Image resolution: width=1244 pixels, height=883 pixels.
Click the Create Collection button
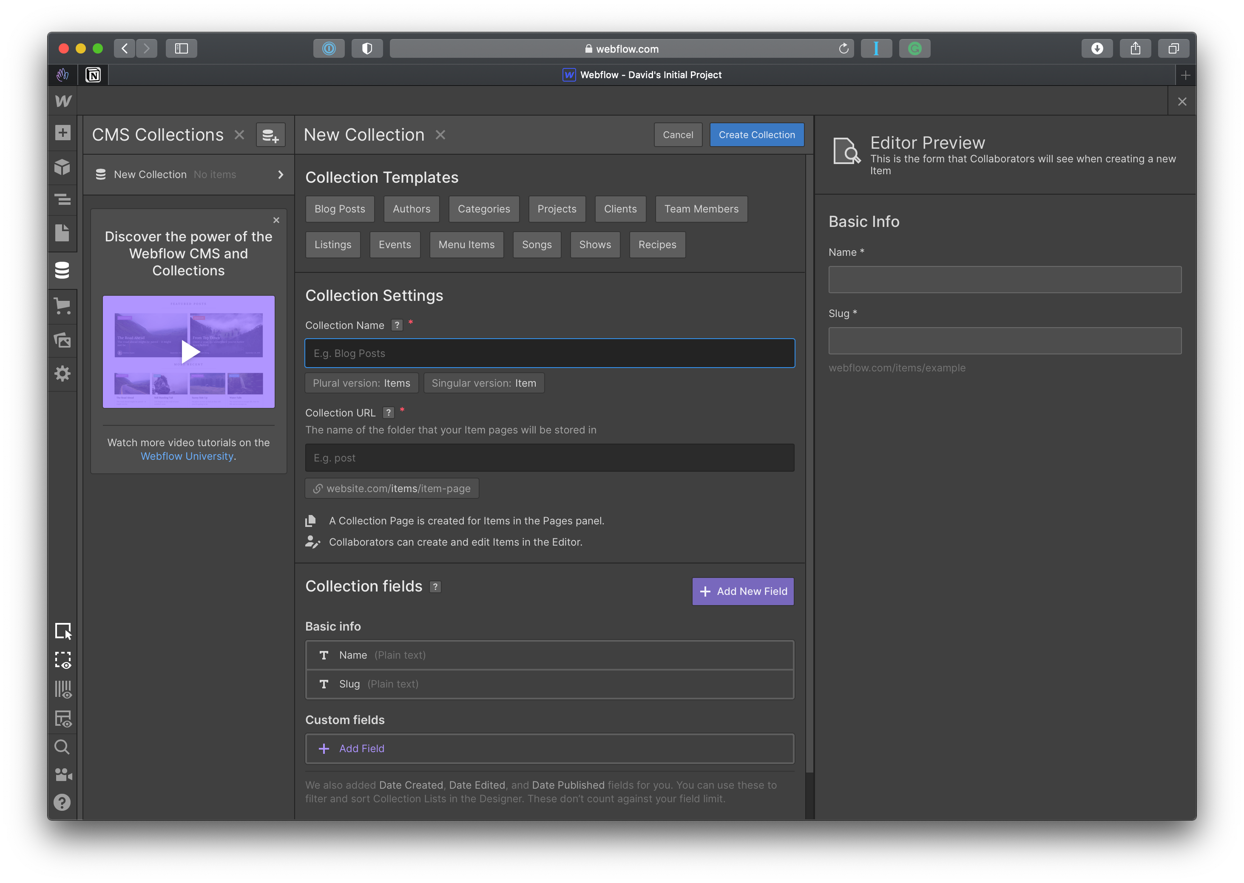[x=756, y=135]
